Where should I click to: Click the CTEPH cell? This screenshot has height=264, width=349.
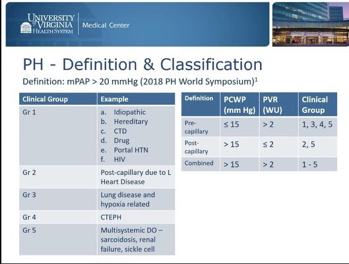[x=136, y=217]
